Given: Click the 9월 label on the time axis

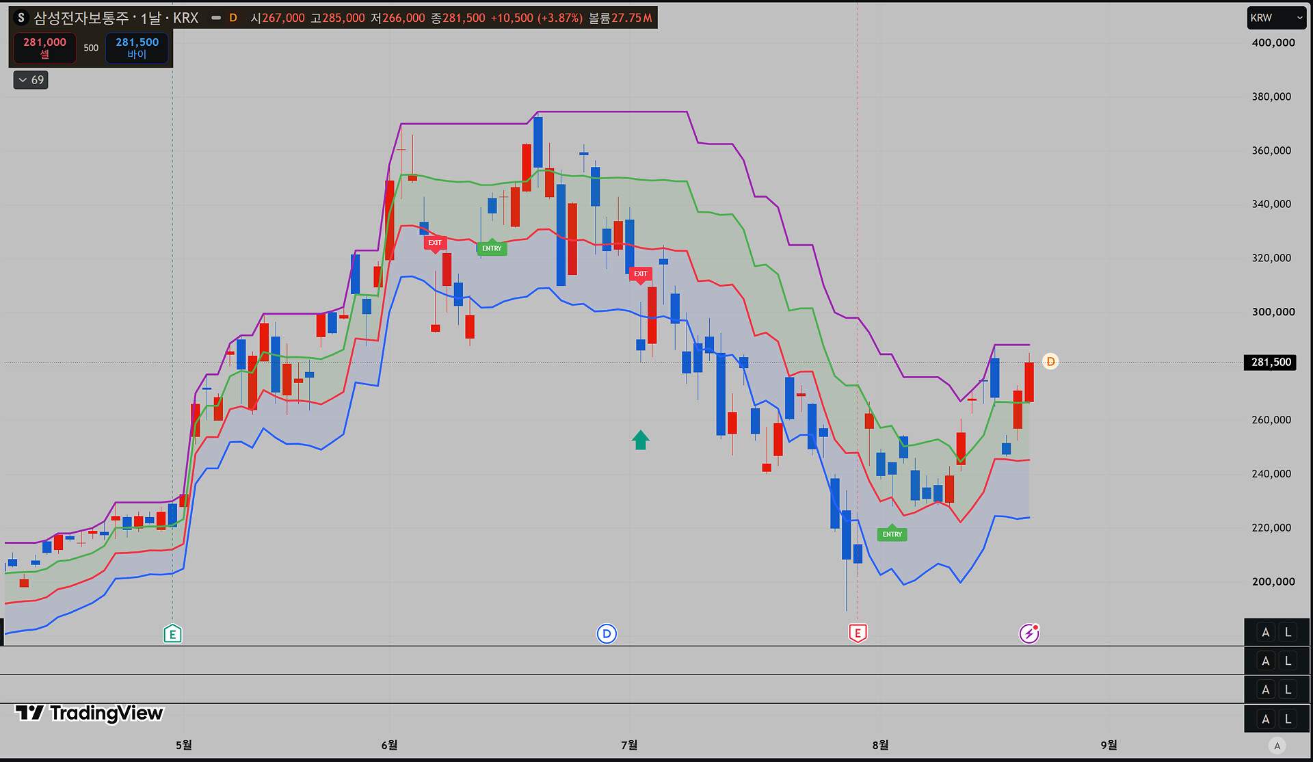Looking at the screenshot, I should 1109,745.
